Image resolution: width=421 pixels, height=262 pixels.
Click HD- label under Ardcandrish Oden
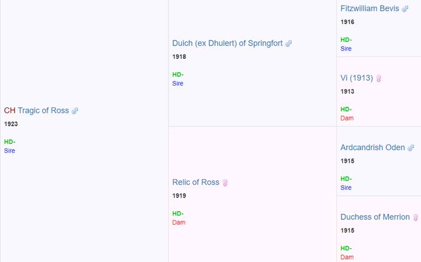pos(346,179)
